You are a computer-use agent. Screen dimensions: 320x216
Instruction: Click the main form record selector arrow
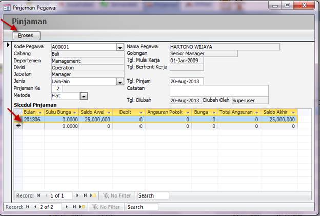[8, 45]
